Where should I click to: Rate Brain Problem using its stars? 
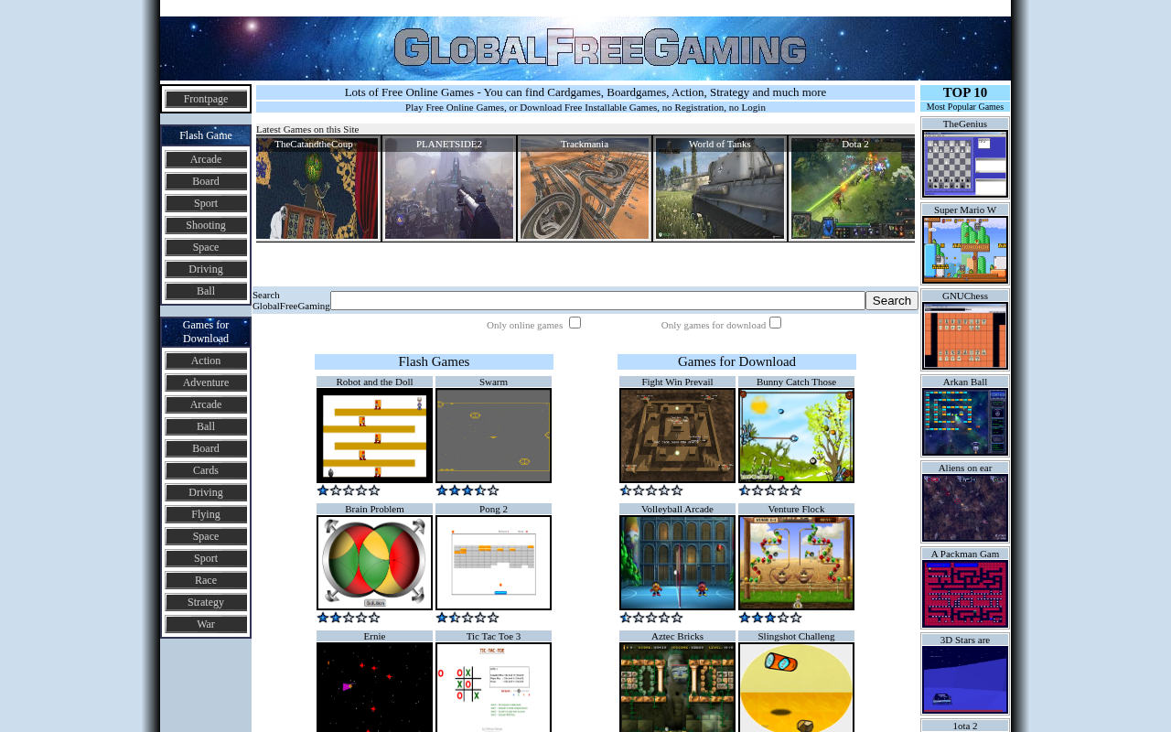pyautogui.click(x=349, y=618)
